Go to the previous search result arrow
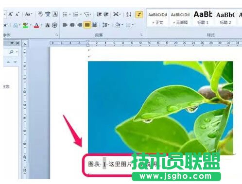 point(8,62)
